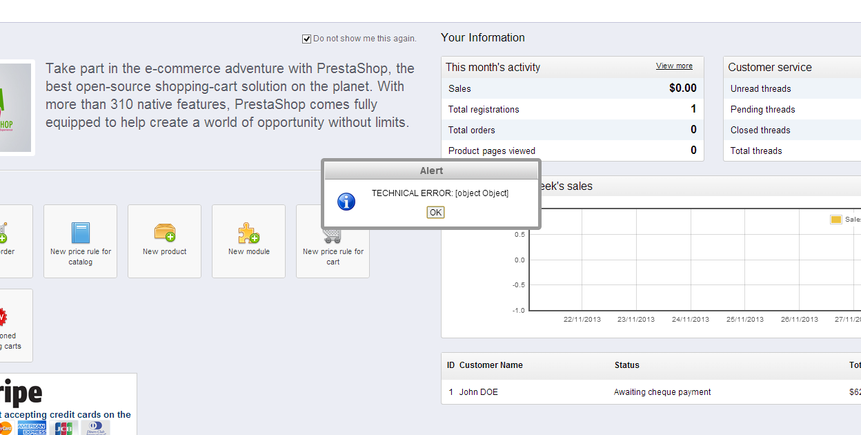
Task: Click the PrestaShop logo thumbnail image
Action: (x=16, y=108)
